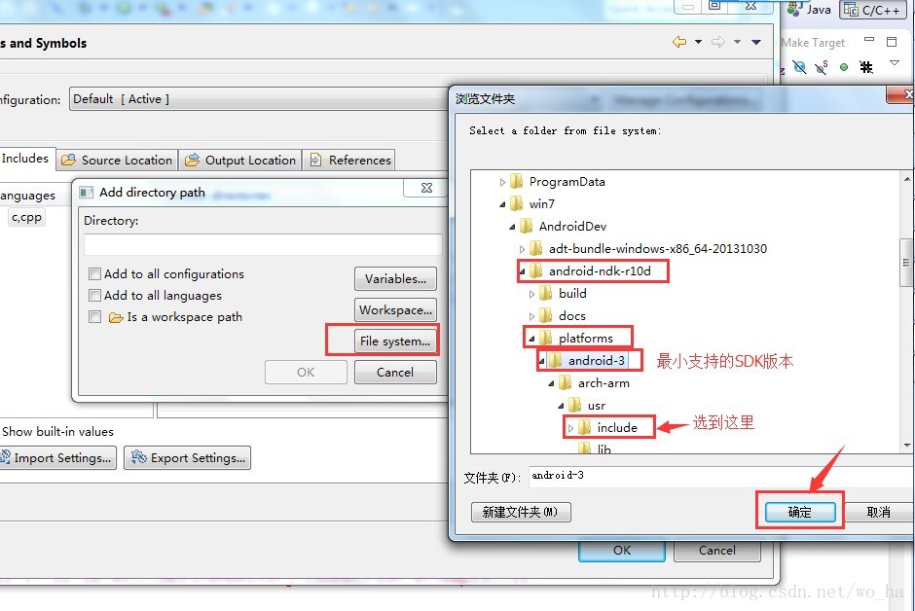Viewport: 915px width, 611px height.
Task: Open the back history dropdown arrow
Action: [x=698, y=42]
